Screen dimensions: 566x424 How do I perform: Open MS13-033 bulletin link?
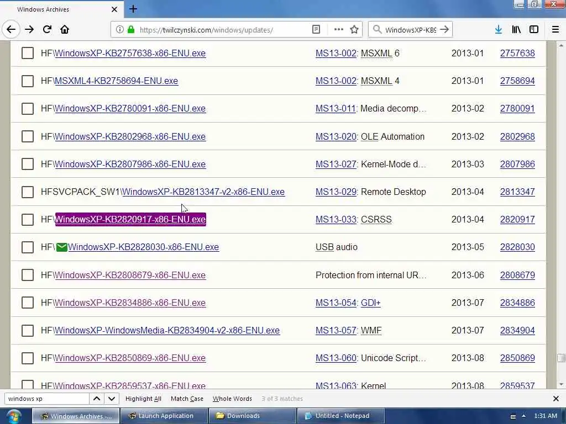click(x=336, y=220)
